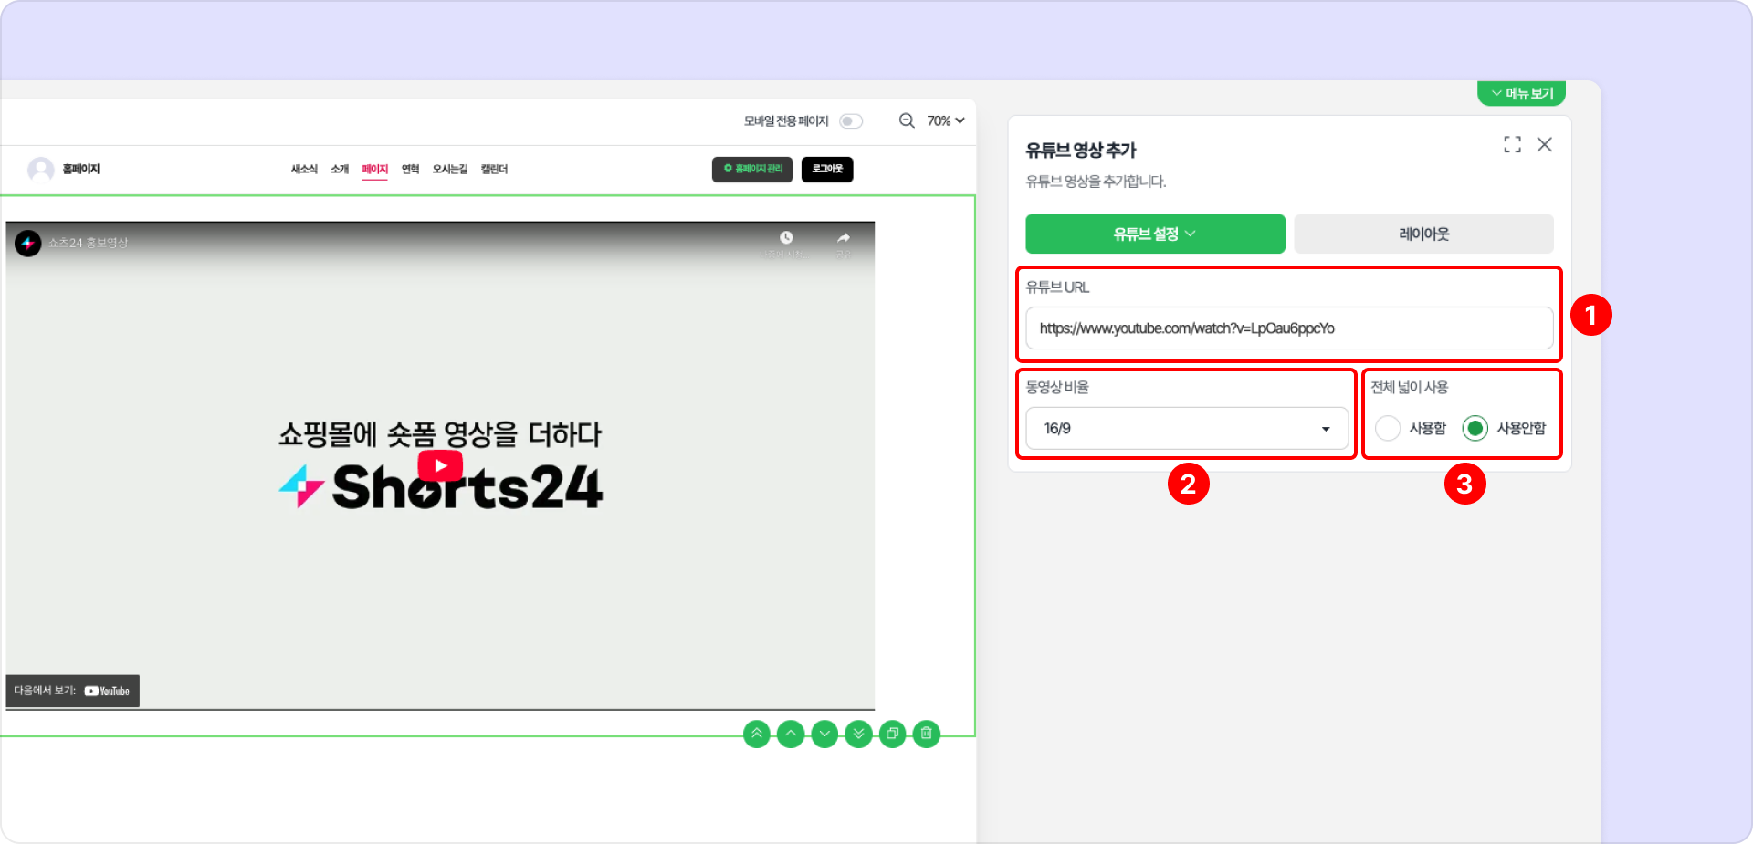Duplicate the YouTube video block
Viewport: 1753px width, 844px height.
[x=892, y=734]
